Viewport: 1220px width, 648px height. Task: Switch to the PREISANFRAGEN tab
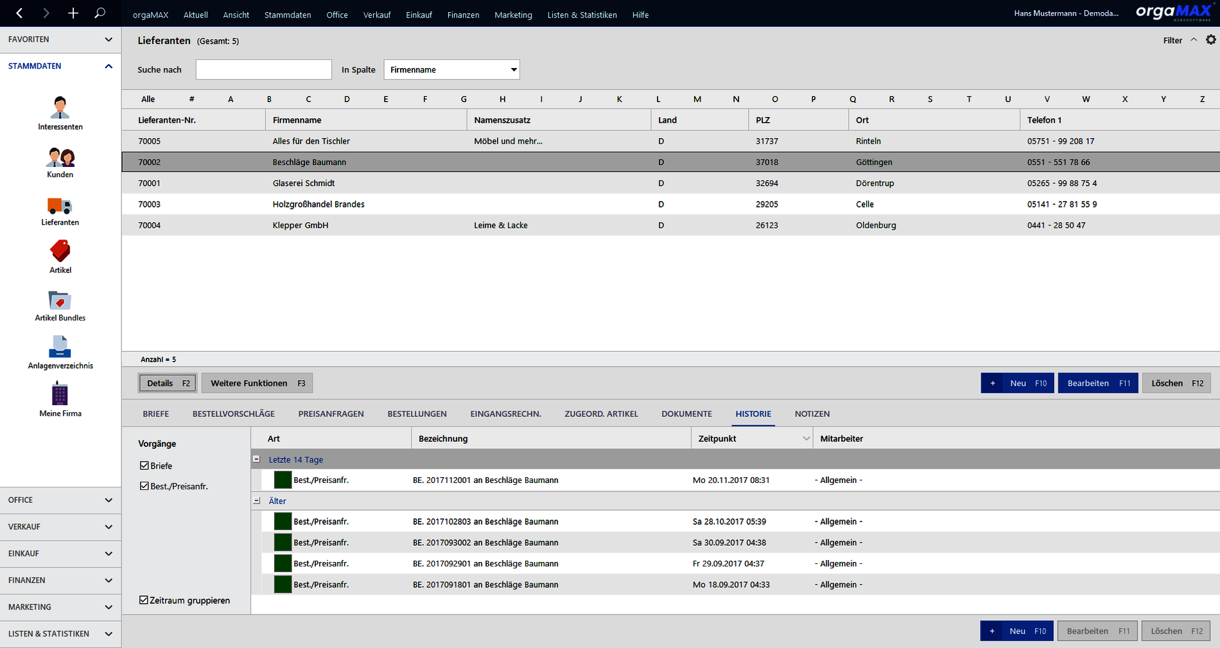(x=331, y=414)
